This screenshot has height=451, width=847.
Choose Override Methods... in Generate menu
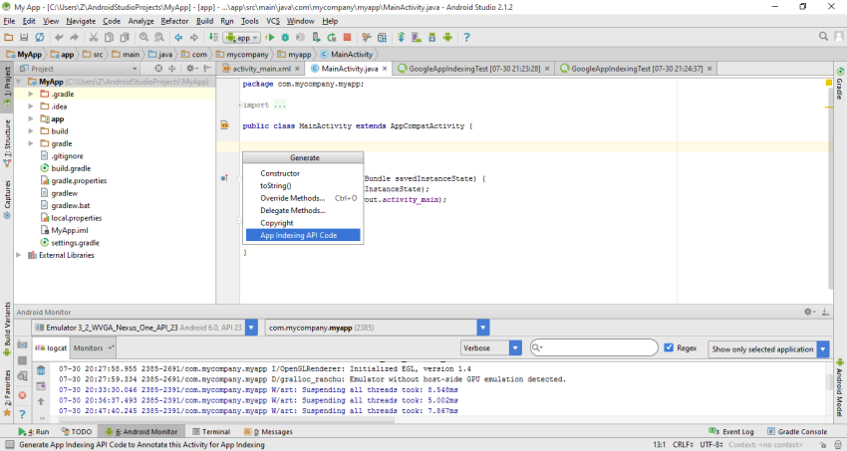pos(303,198)
